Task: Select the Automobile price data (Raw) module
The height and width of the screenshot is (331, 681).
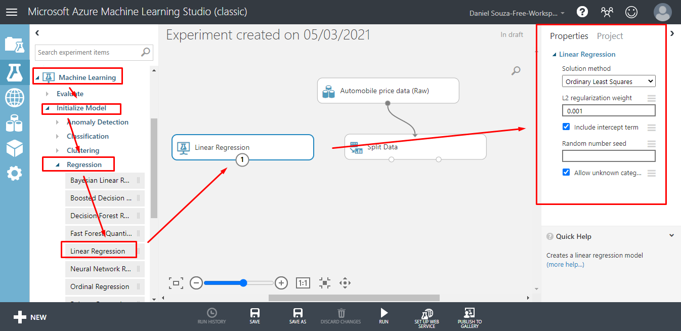Action: pos(388,91)
